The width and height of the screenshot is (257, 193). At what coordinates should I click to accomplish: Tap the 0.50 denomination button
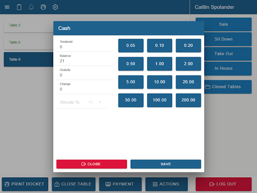pos(131,64)
